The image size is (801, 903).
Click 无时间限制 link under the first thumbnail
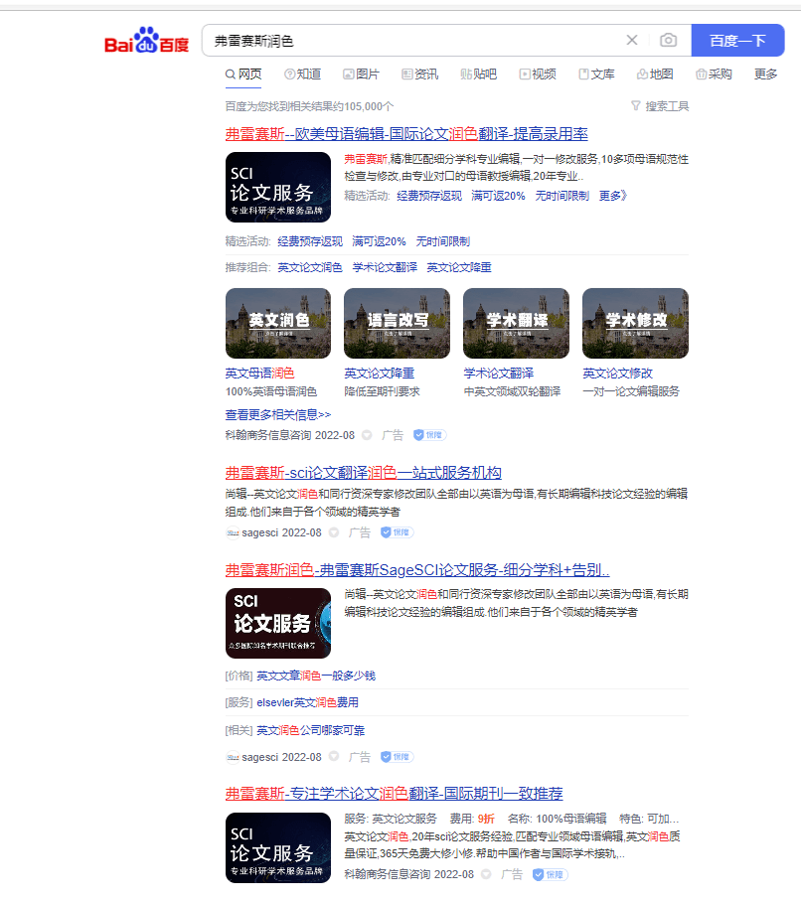[443, 241]
